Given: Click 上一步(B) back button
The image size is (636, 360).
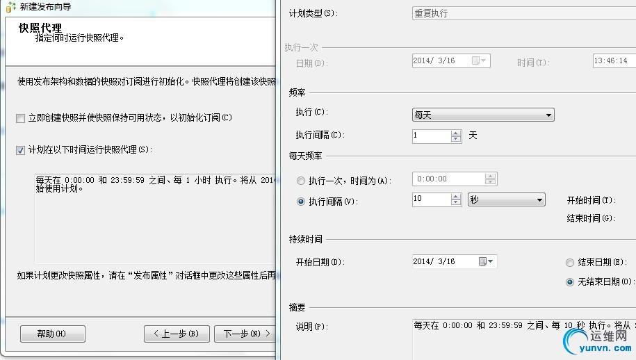Looking at the screenshot, I should click(x=177, y=334).
